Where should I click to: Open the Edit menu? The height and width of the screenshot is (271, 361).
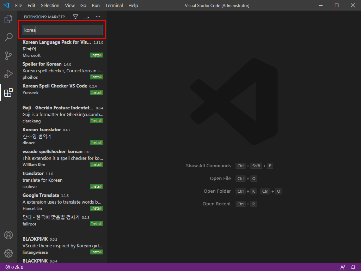(31, 5)
